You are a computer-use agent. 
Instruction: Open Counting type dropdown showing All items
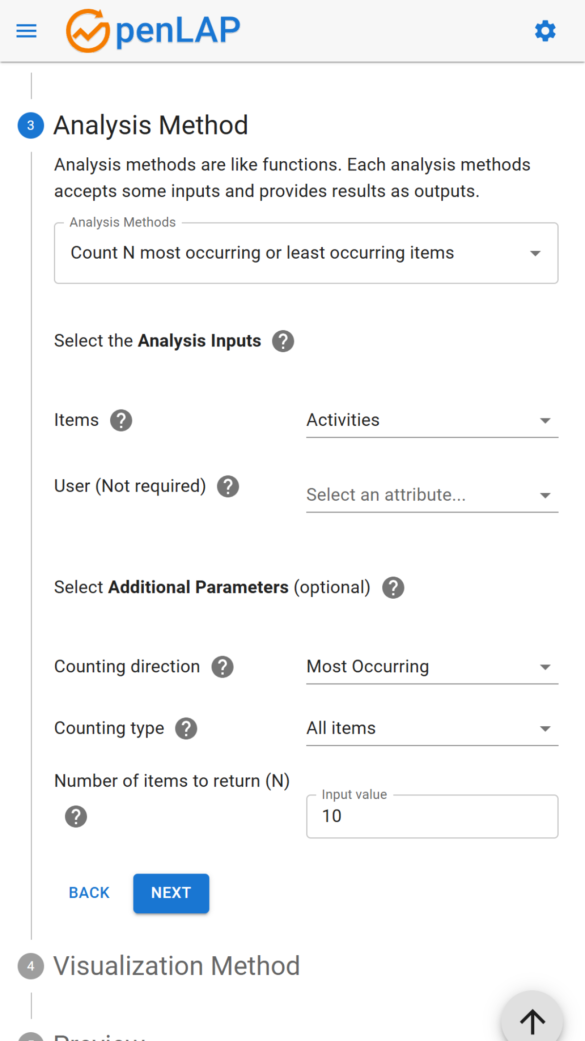pos(431,729)
